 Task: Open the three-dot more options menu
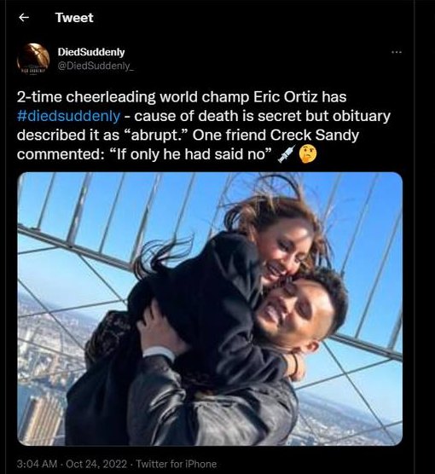point(397,52)
